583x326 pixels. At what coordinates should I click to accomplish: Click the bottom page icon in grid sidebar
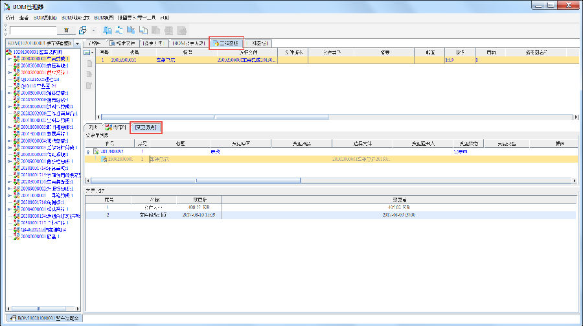click(89, 85)
